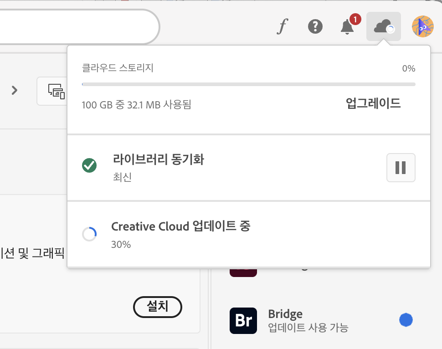Image resolution: width=442 pixels, height=349 pixels.
Task: Click the blue update dot next to Bridge
Action: (x=406, y=320)
